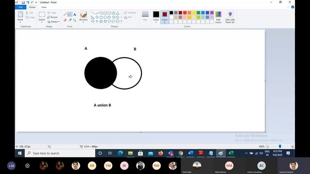Image resolution: width=310 pixels, height=174 pixels.
Task: Pick the orange color swatch
Action: point(189,13)
